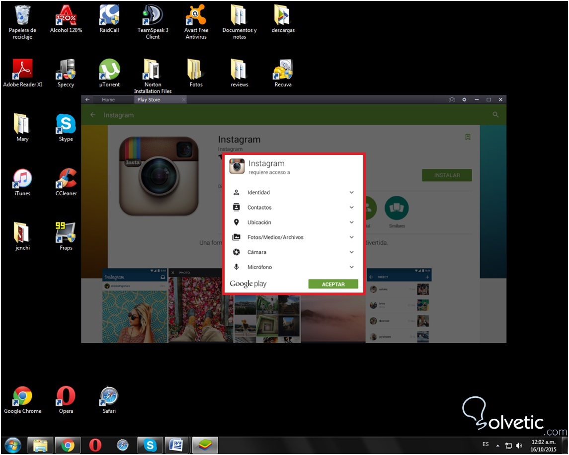Close the Play Store tab
This screenshot has width=569, height=455.
(x=183, y=99)
